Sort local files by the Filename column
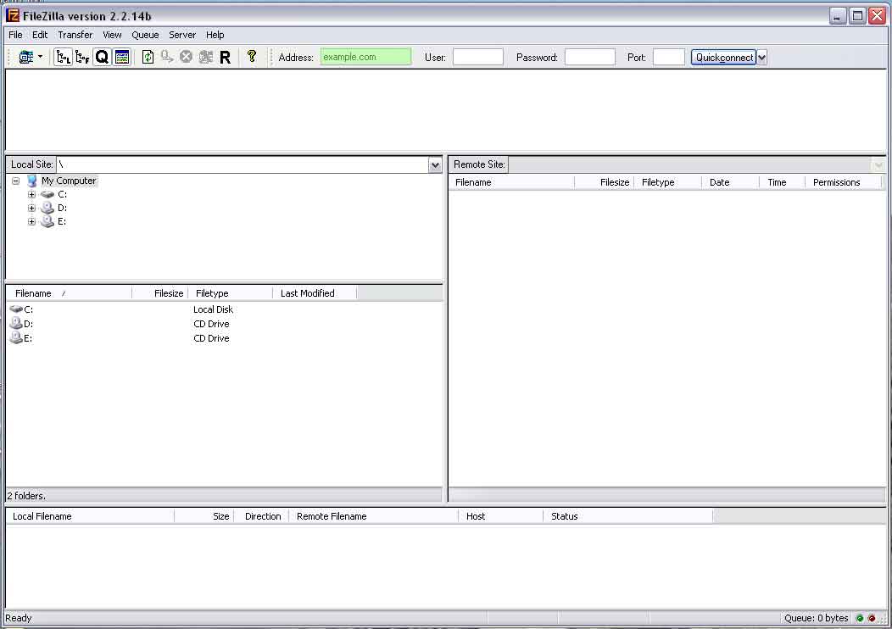 (x=69, y=293)
